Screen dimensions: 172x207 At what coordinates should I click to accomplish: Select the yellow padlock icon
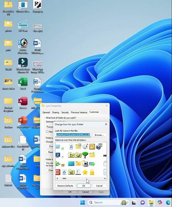(x=92, y=172)
